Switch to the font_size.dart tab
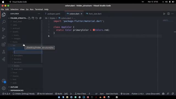The height and width of the screenshot is (99, 176). tap(95, 14)
